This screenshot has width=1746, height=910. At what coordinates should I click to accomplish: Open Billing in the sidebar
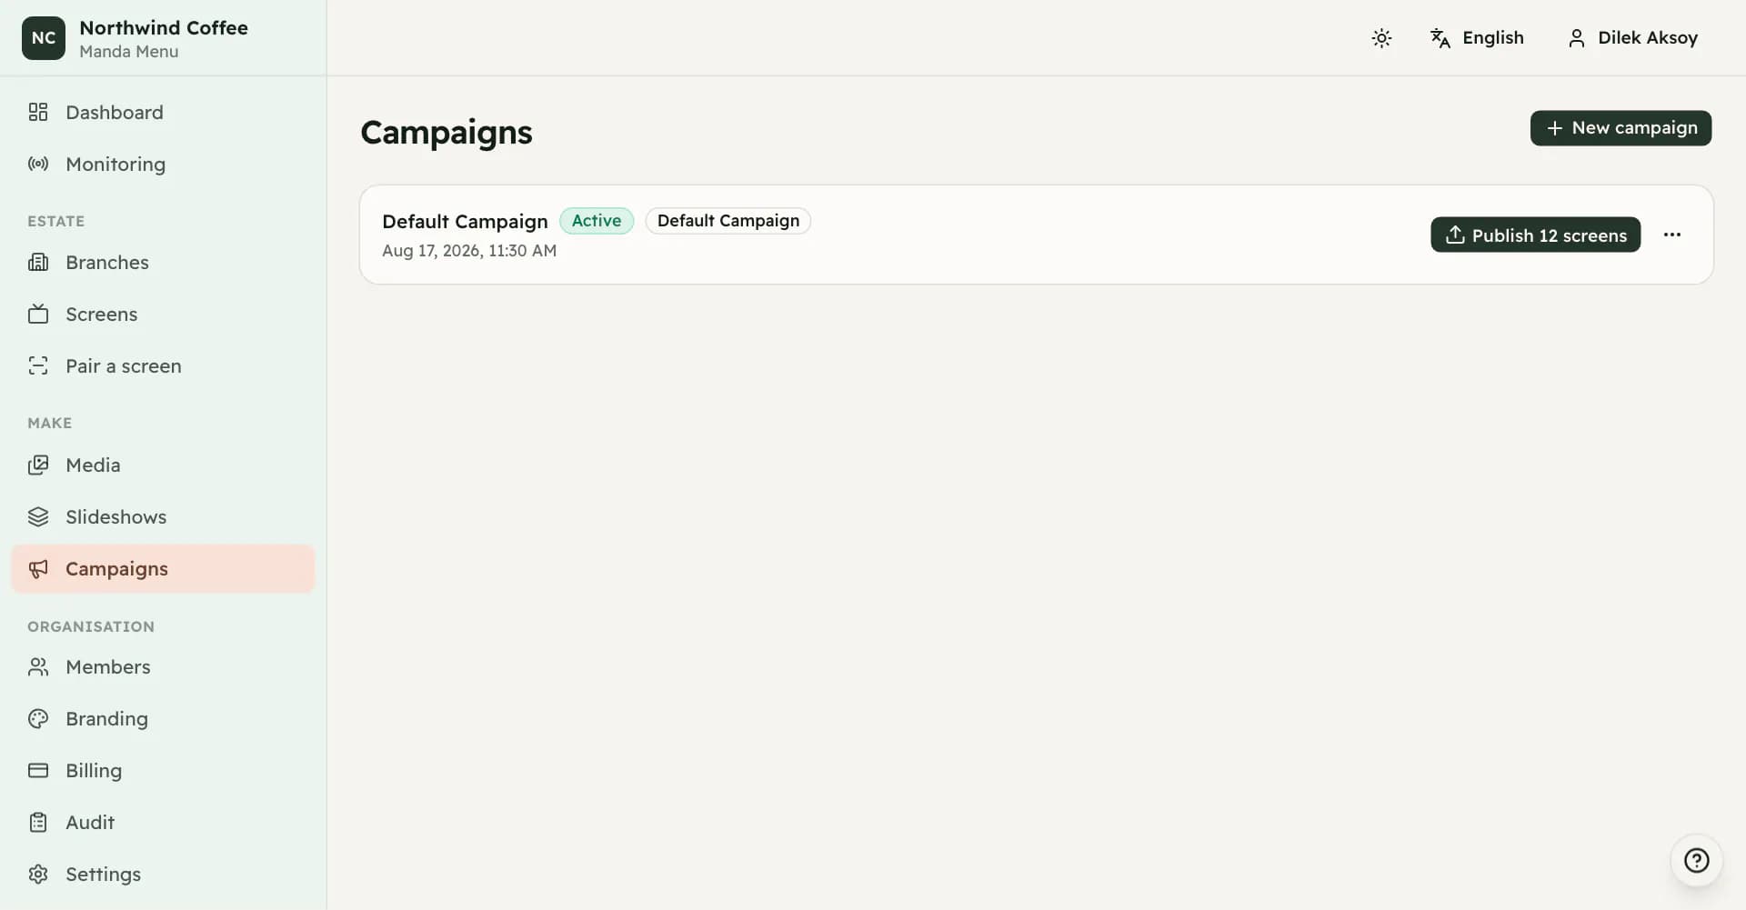163,770
